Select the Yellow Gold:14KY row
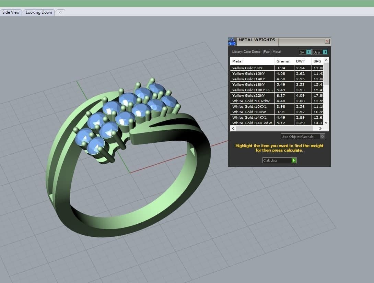The image size is (374, 283). click(277, 79)
